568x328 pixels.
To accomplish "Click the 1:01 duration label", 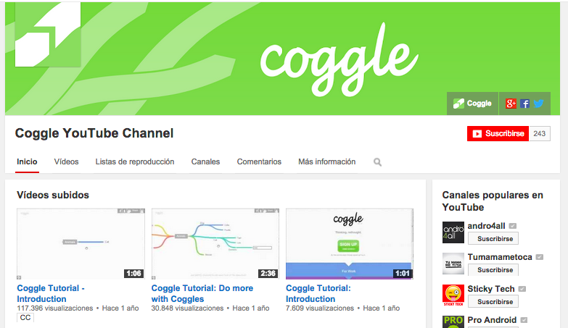I will tap(402, 274).
